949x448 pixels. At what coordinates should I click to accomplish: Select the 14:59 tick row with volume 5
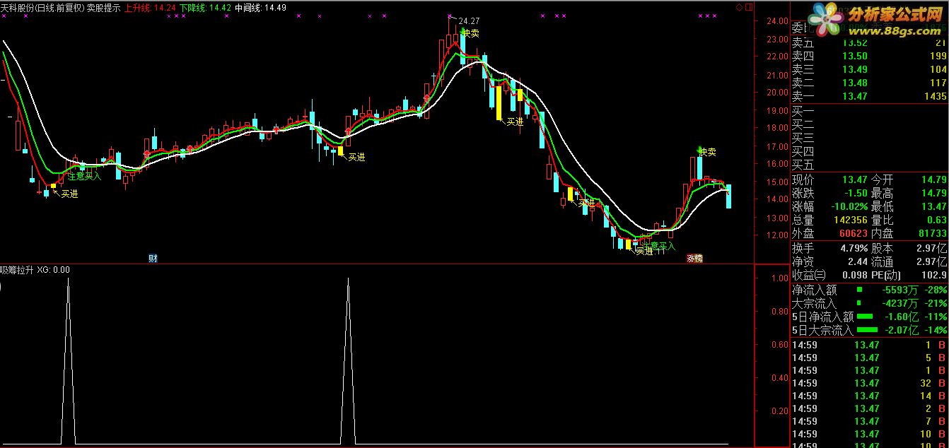coord(869,358)
